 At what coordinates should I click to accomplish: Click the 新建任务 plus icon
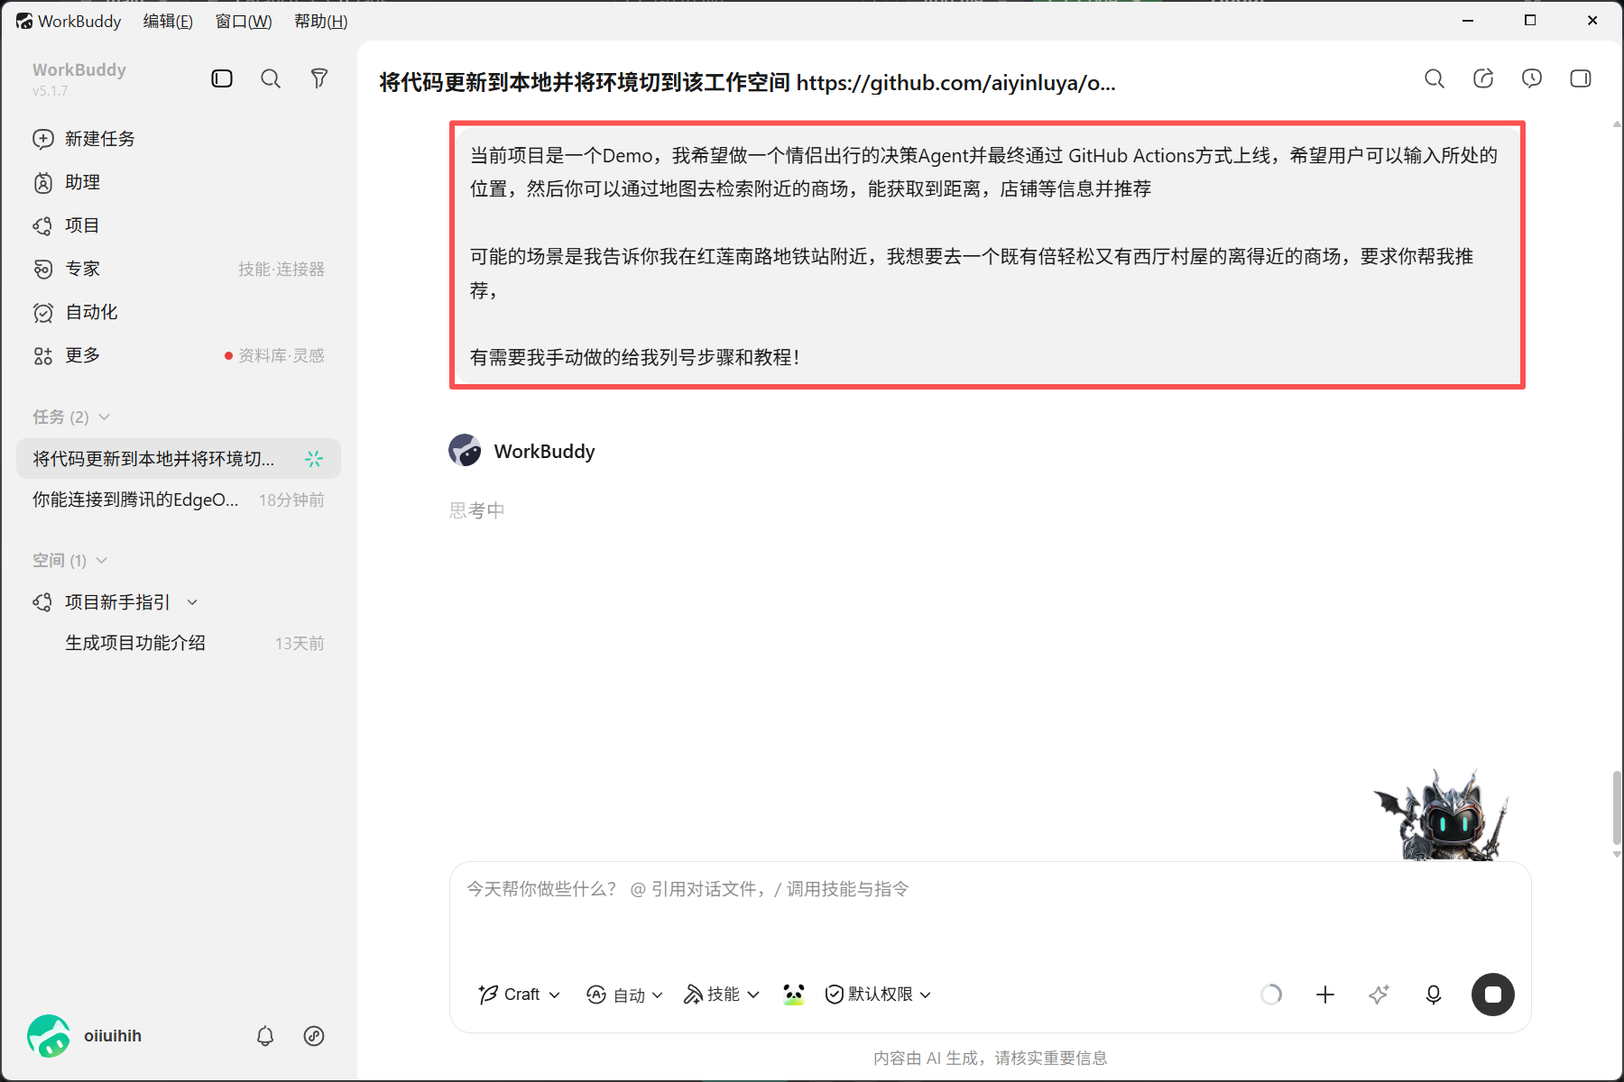(43, 139)
